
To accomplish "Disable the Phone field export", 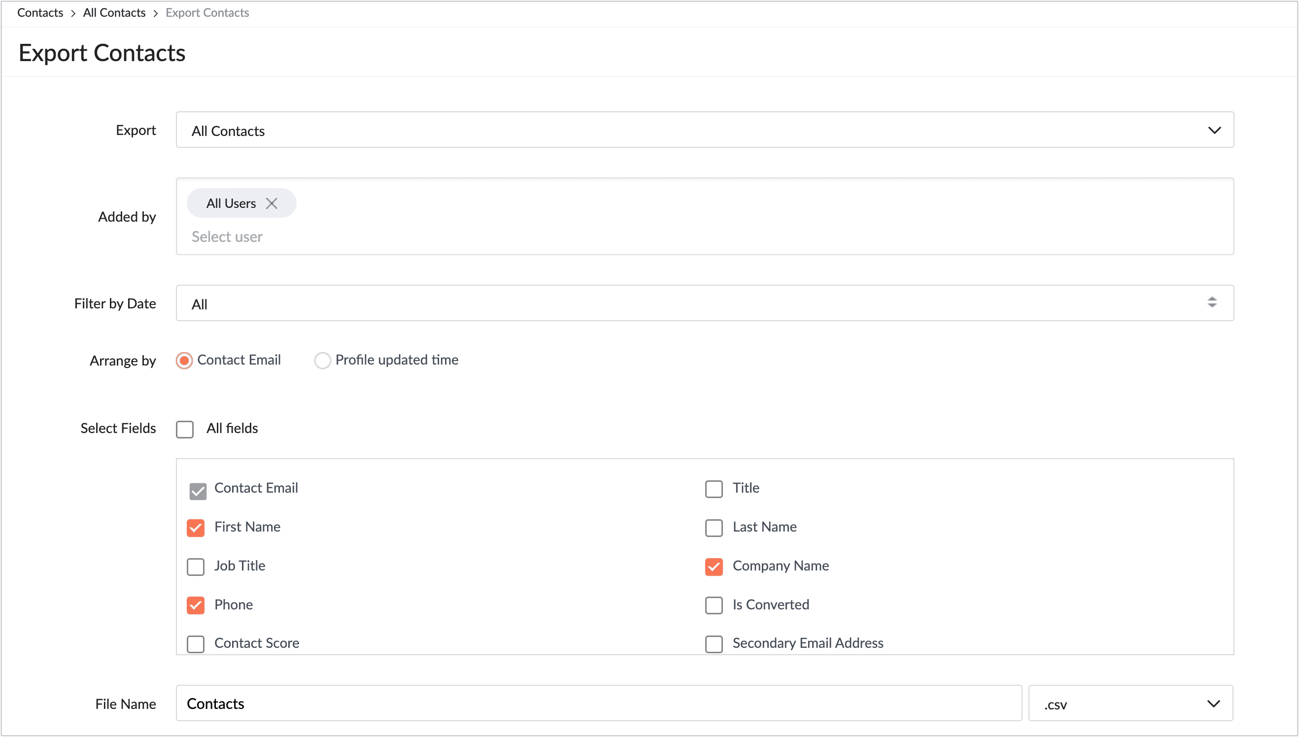I will tap(196, 605).
